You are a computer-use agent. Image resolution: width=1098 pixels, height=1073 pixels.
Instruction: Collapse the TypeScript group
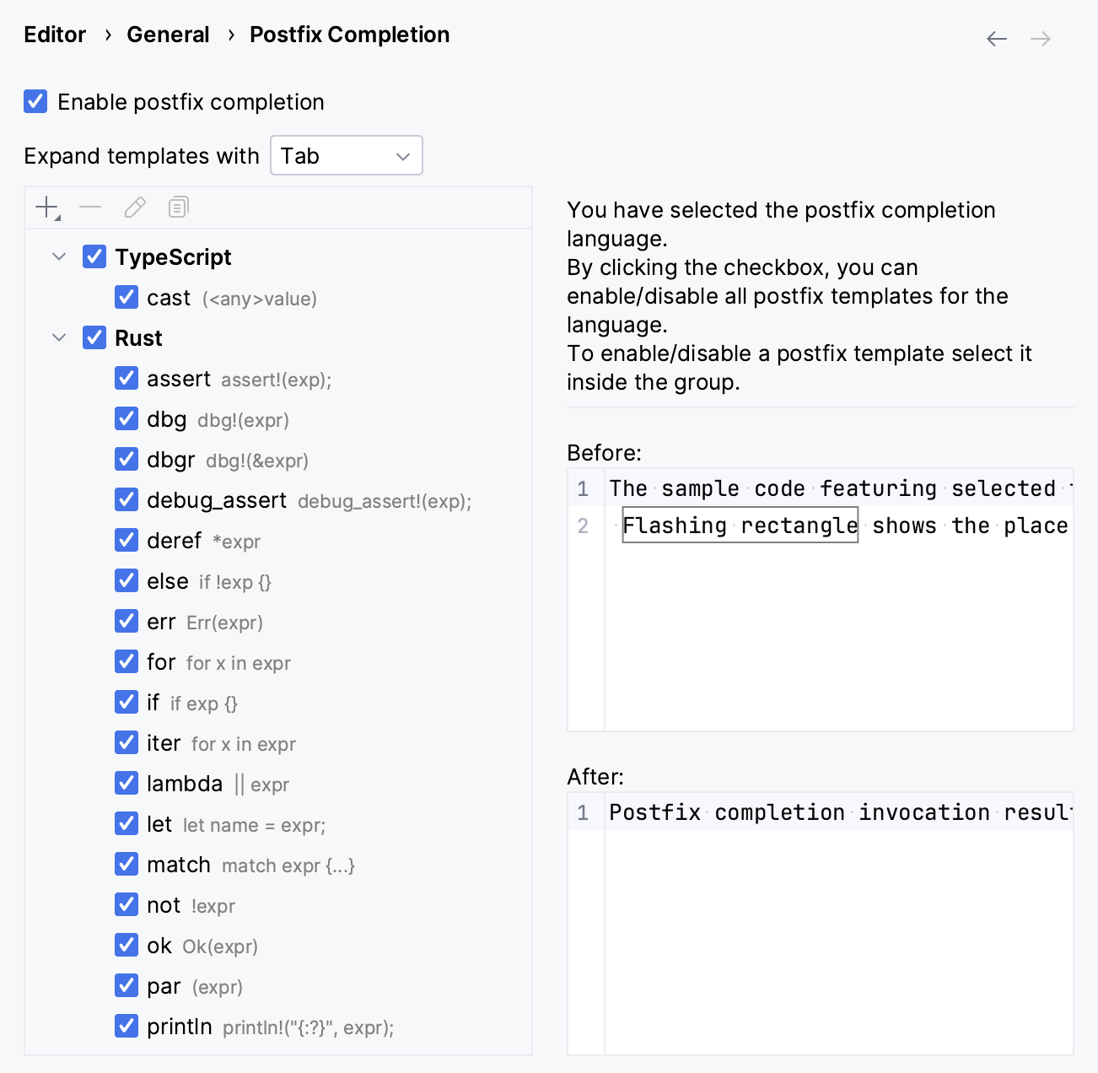(58, 256)
